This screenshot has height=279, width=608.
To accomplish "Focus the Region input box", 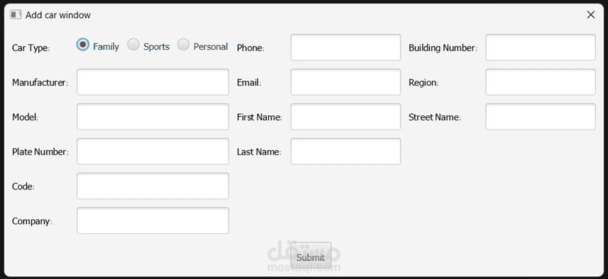I will click(540, 82).
